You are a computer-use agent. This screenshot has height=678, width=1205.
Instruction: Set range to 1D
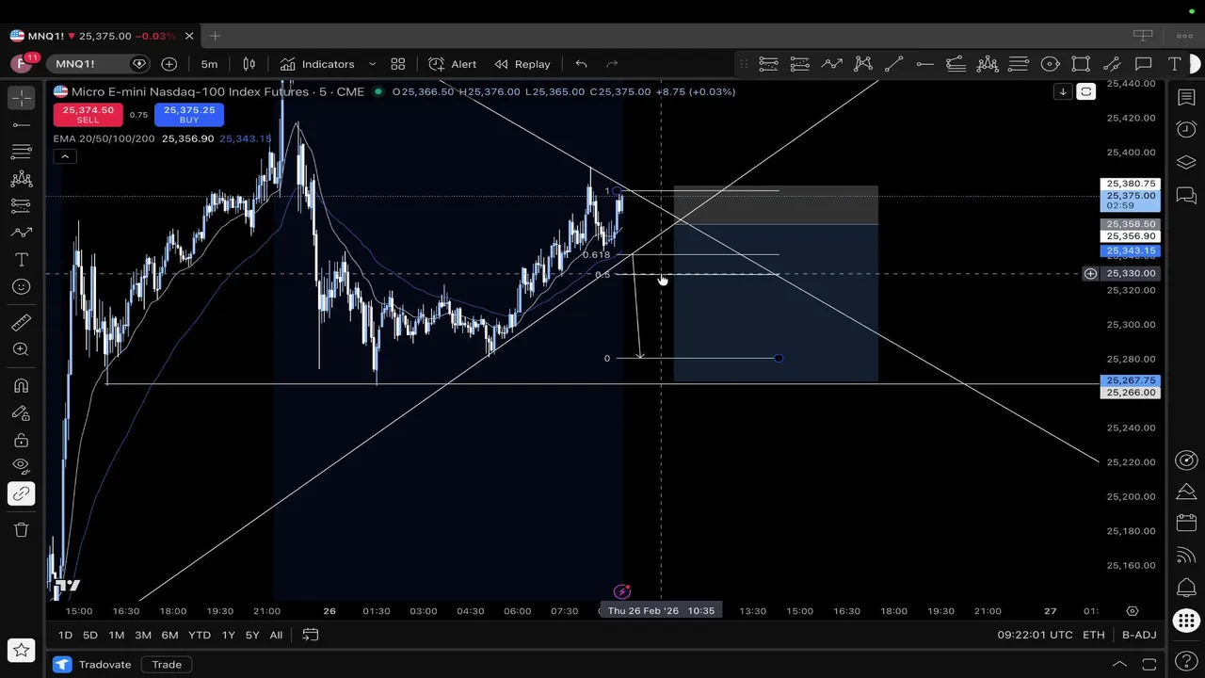pos(65,635)
